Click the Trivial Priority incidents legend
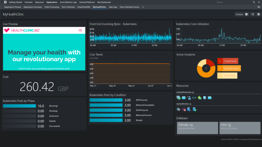The height and width of the screenshot is (147, 262). pyautogui.click(x=227, y=76)
